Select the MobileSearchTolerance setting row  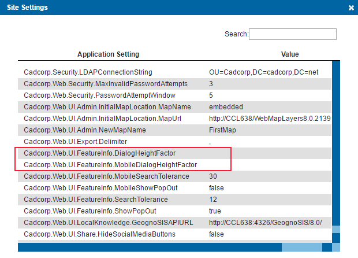click(x=106, y=176)
